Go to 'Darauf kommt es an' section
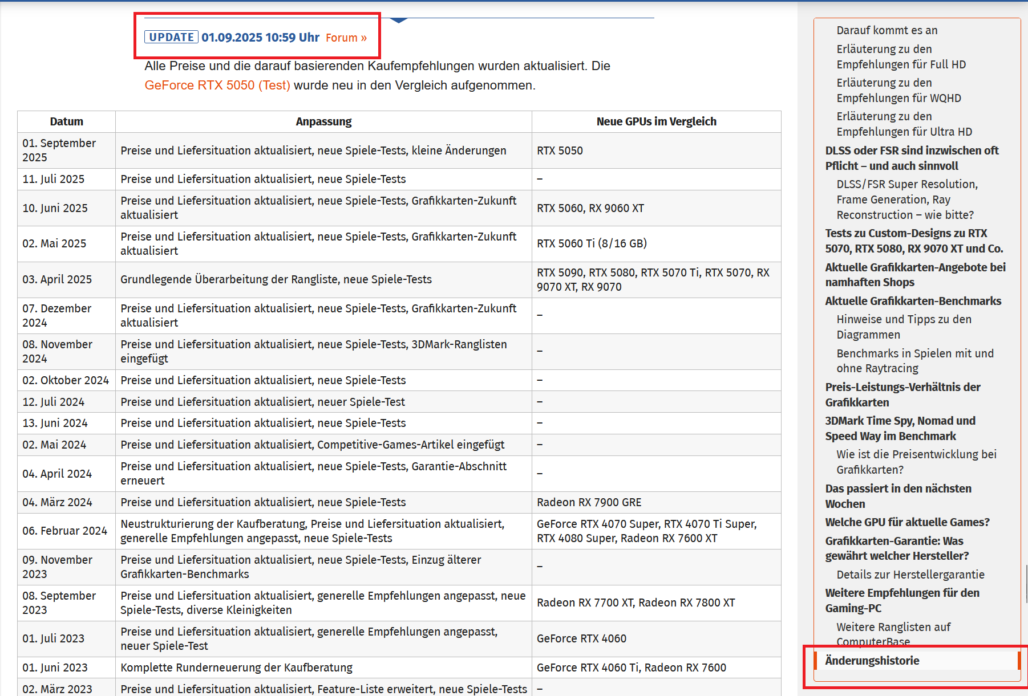Image resolution: width=1028 pixels, height=696 pixels. click(887, 30)
